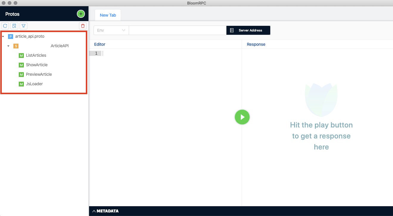Click the blue P icon of article_api.proto
This screenshot has width=393, height=216.
10,36
